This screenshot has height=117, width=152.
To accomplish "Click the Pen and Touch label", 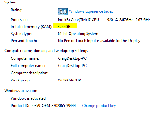I will pyautogui.click(x=24, y=41).
